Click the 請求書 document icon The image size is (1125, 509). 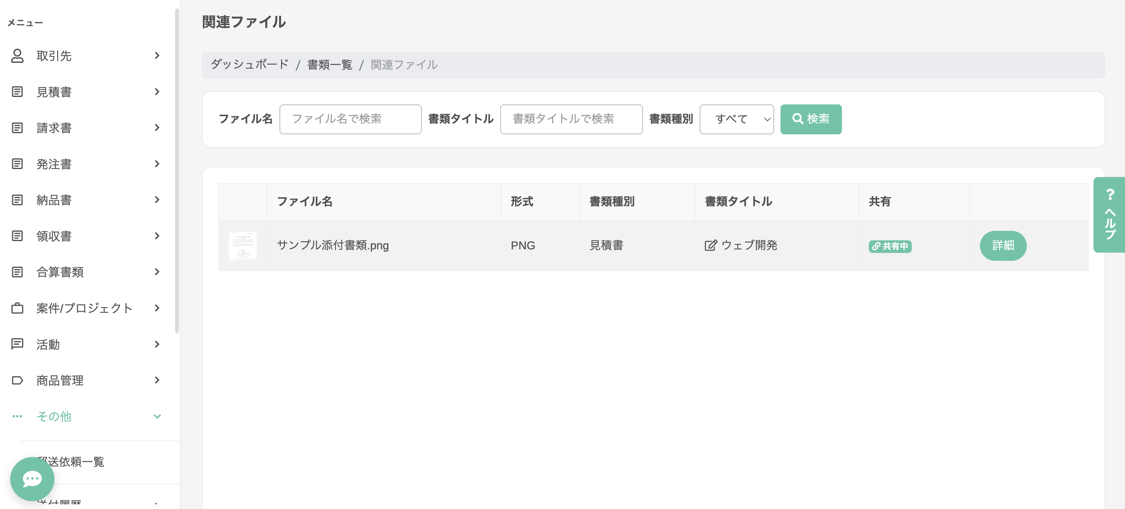(17, 128)
